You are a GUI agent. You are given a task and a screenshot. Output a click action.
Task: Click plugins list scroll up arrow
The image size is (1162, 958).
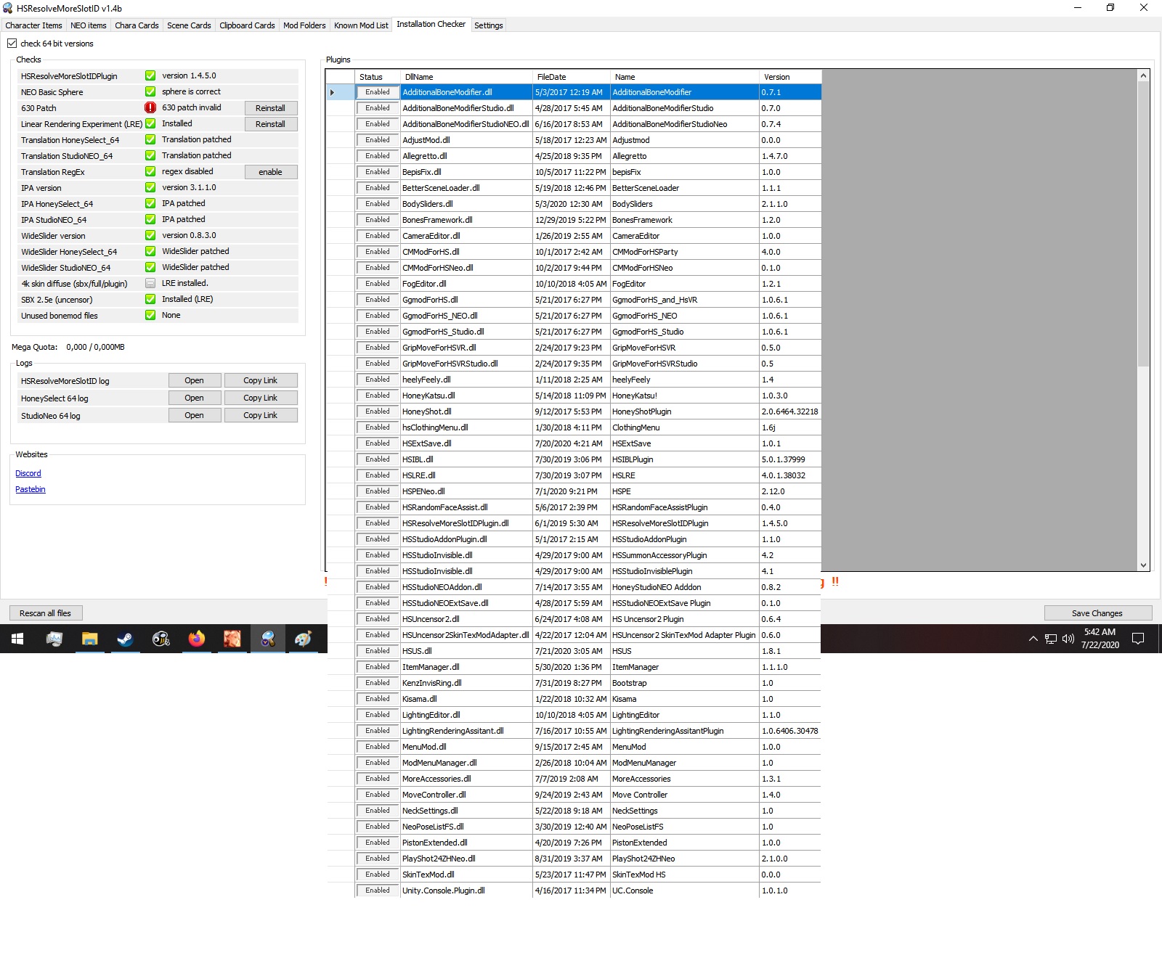tap(1143, 75)
